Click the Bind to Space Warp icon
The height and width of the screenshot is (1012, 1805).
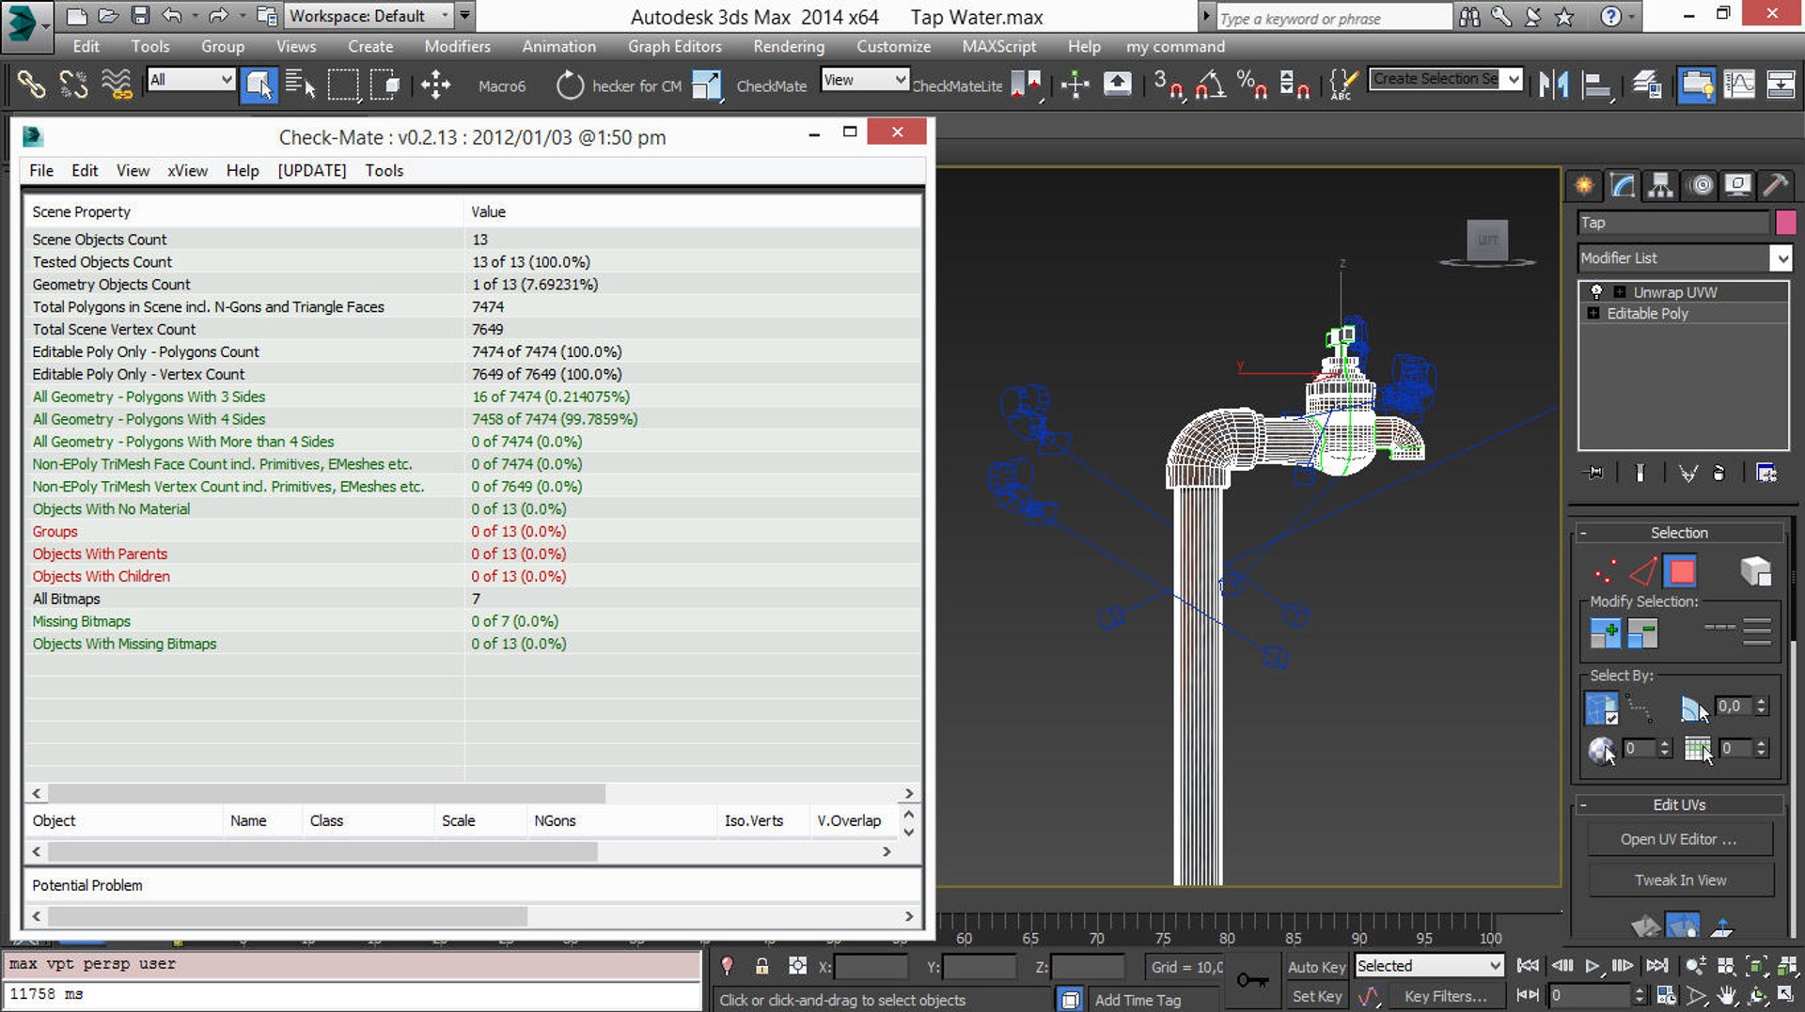(x=116, y=85)
